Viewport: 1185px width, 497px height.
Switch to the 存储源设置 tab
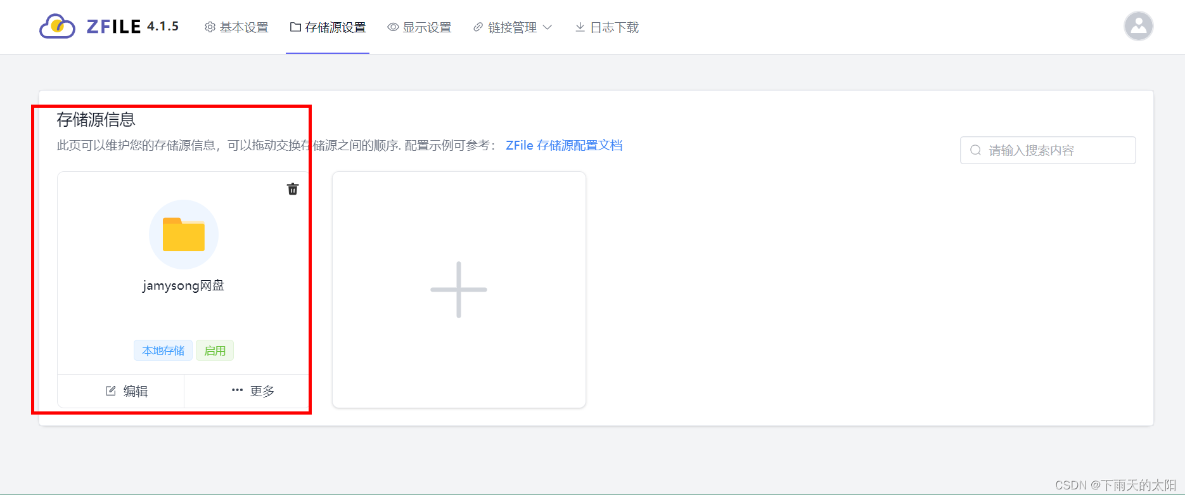328,27
